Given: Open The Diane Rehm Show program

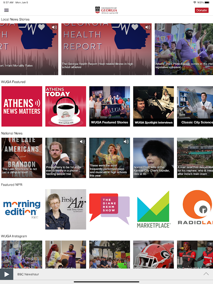Looking at the screenshot, I should [x=110, y=209].
